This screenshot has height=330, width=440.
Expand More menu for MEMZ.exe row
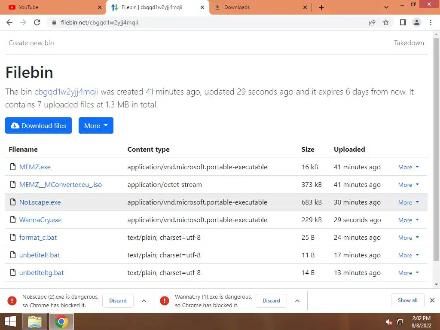click(x=408, y=167)
